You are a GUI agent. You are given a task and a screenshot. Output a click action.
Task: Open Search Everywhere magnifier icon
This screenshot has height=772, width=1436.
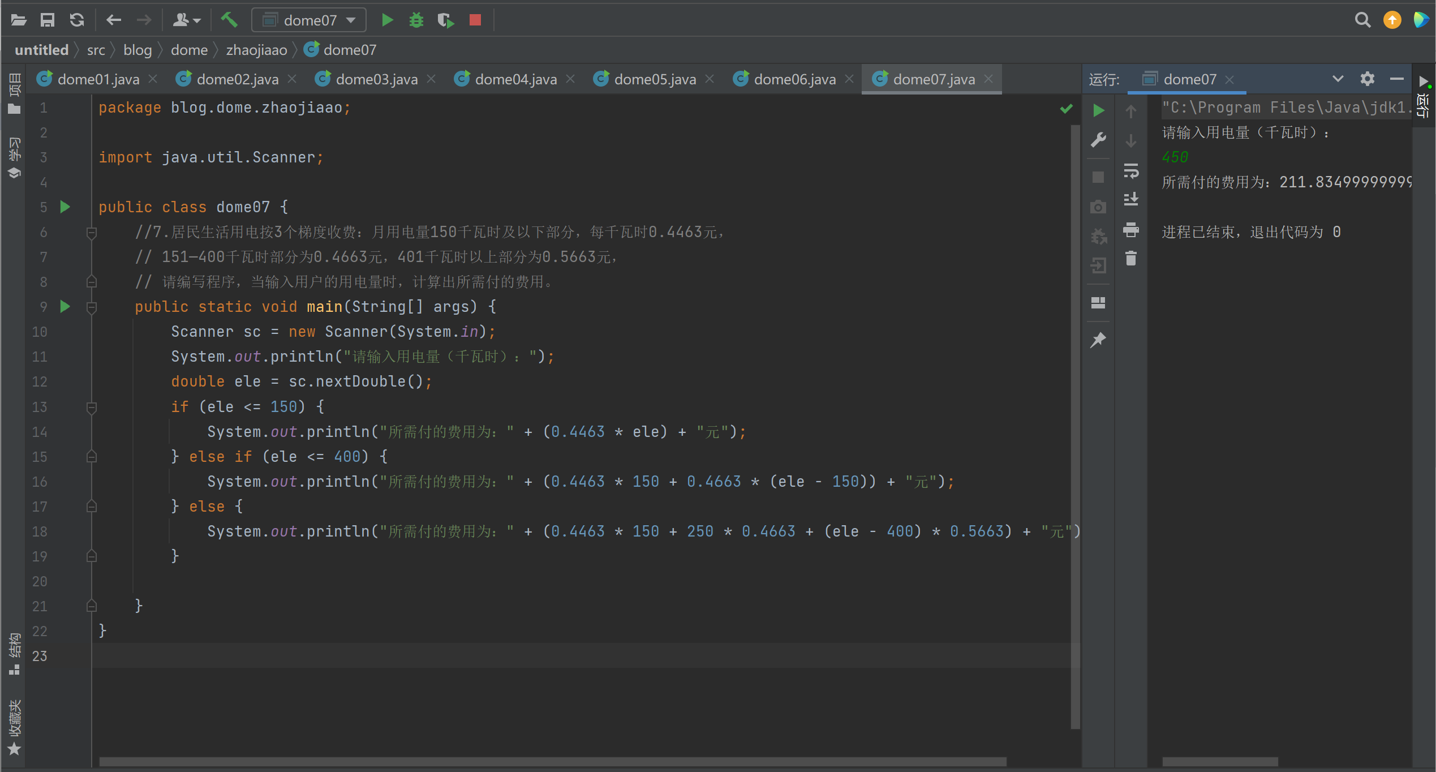click(x=1362, y=20)
